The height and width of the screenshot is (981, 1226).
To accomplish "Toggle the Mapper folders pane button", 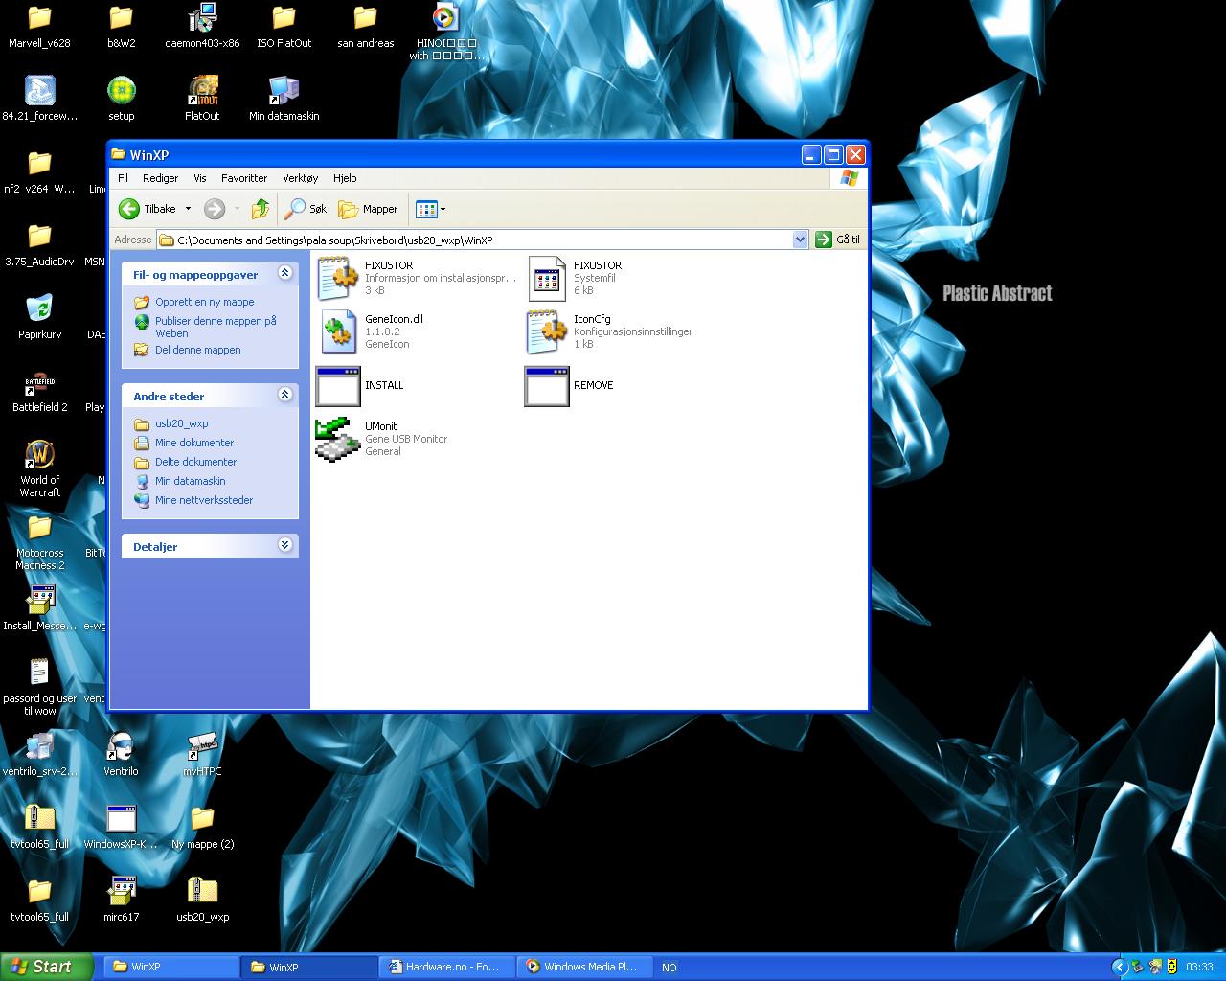I will pyautogui.click(x=369, y=209).
